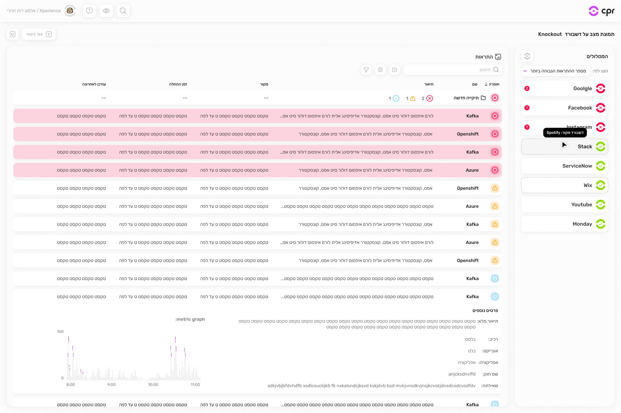The width and height of the screenshot is (621, 413).
Task: Click the filter funnel icon
Action: [366, 70]
